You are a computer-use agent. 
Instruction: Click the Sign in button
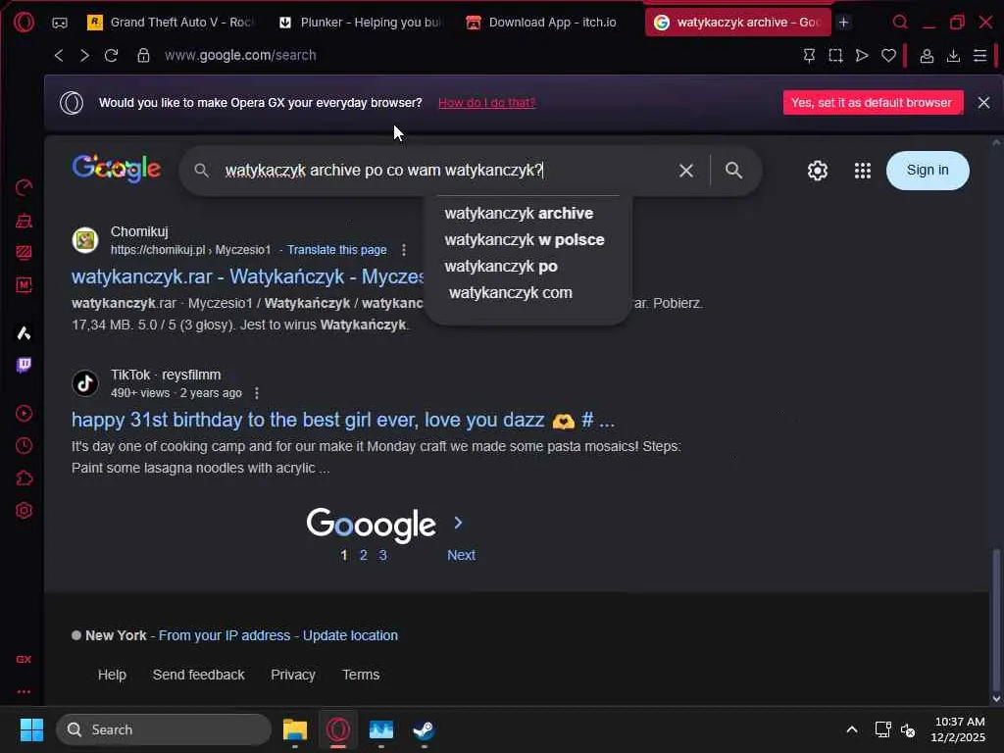(928, 171)
